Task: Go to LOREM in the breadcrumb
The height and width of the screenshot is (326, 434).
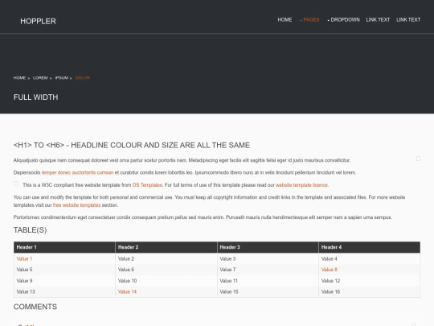Action: pyautogui.click(x=40, y=78)
